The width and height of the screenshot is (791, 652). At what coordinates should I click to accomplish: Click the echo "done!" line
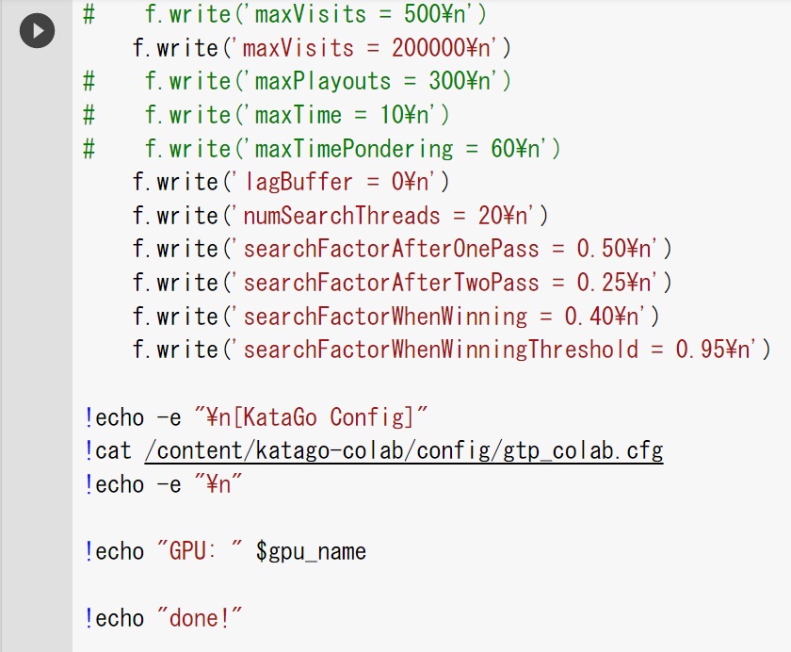(164, 619)
